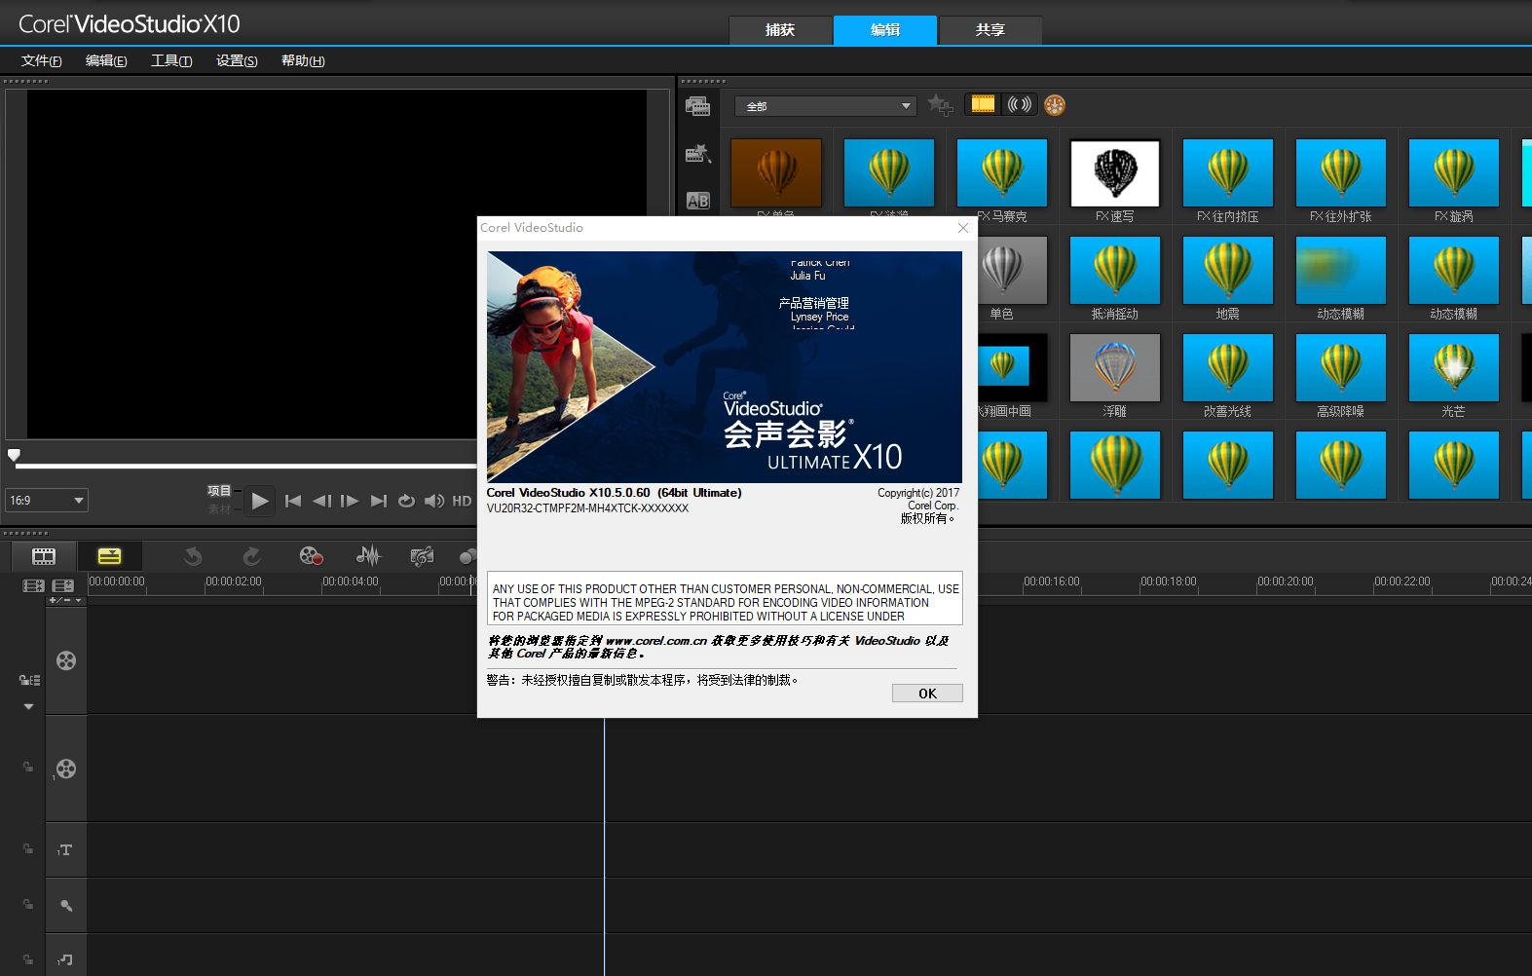Toggle the overlay track lock
The image size is (1532, 976).
coord(28,768)
